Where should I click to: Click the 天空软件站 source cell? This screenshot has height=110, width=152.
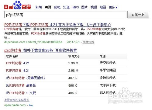coord(108,63)
